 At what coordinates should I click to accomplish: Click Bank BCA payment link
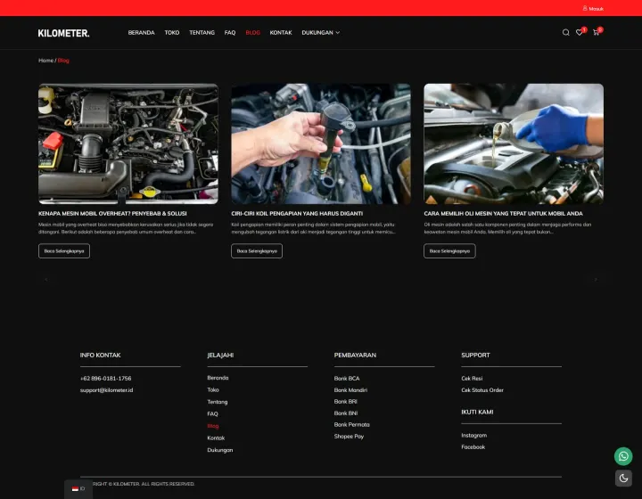point(347,379)
